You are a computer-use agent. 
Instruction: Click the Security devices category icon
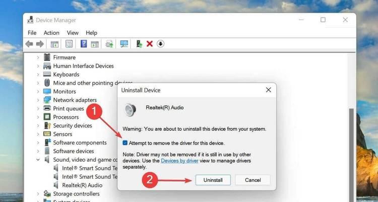(x=47, y=125)
